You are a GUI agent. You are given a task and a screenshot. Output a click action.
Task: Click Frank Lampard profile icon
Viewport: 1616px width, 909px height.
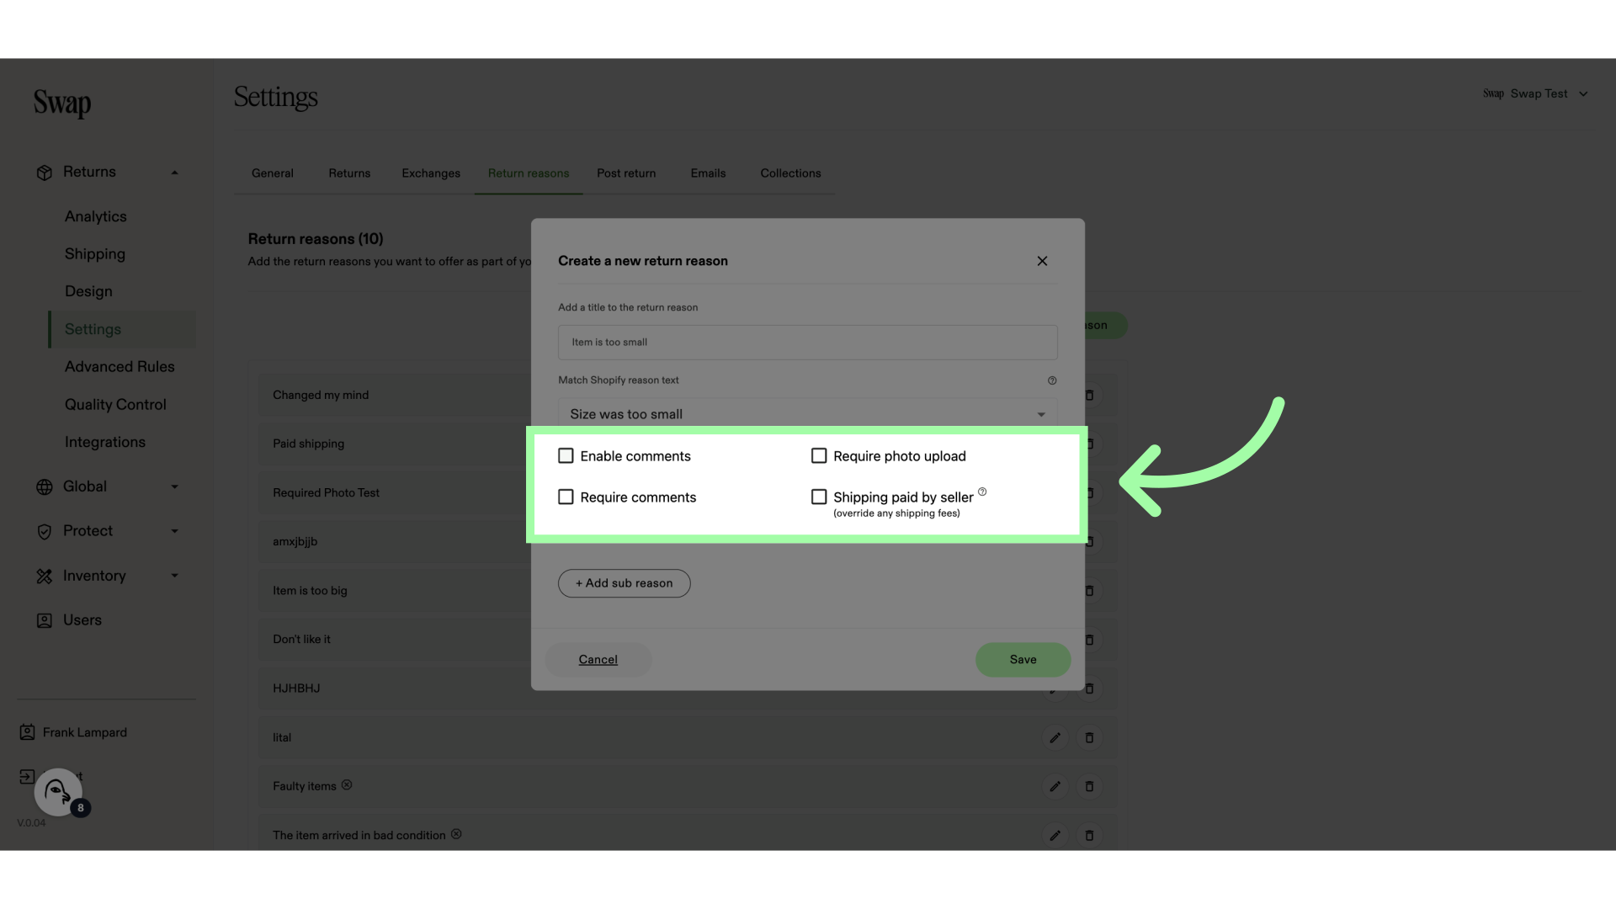[27, 732]
